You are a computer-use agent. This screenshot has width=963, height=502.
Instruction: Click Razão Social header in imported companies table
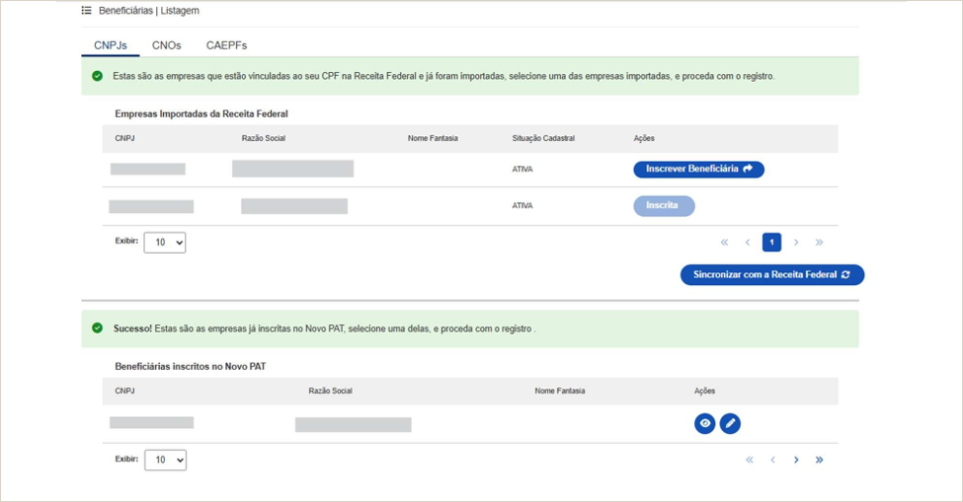[x=264, y=138]
